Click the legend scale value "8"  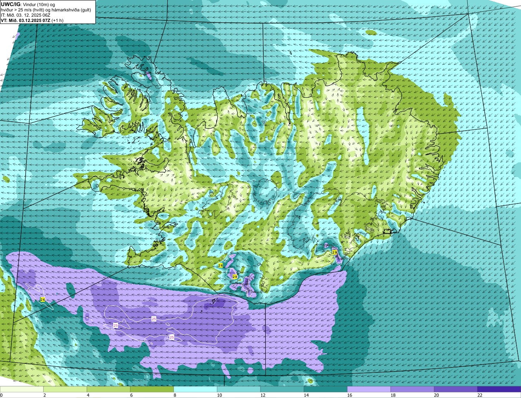[x=175, y=395]
